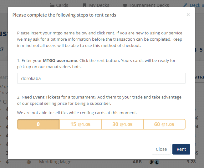Choose 60 tickets at 1.05
Viewport: 204px width, 168px height.
pos(164,124)
